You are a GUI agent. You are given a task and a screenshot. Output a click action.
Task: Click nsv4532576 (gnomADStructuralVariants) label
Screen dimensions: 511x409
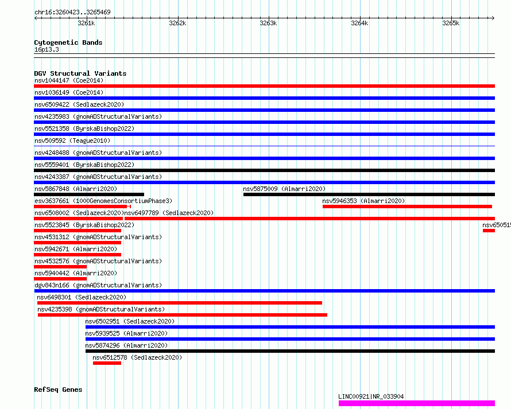98,261
